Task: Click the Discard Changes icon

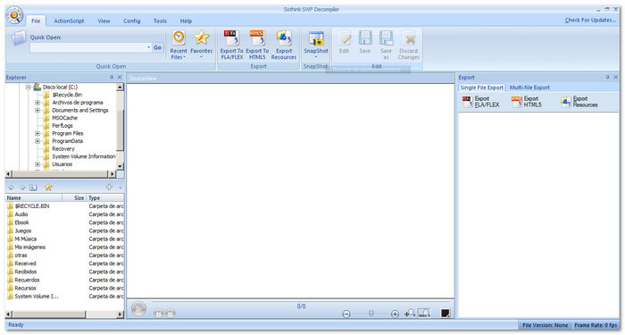Action: pyautogui.click(x=409, y=45)
